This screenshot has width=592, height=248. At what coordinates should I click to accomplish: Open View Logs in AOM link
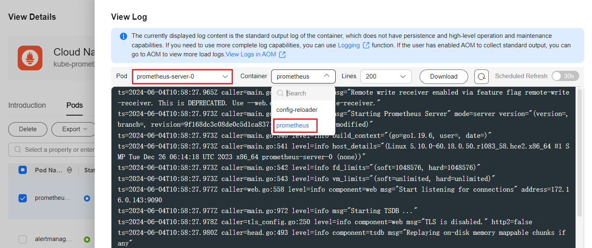251,54
